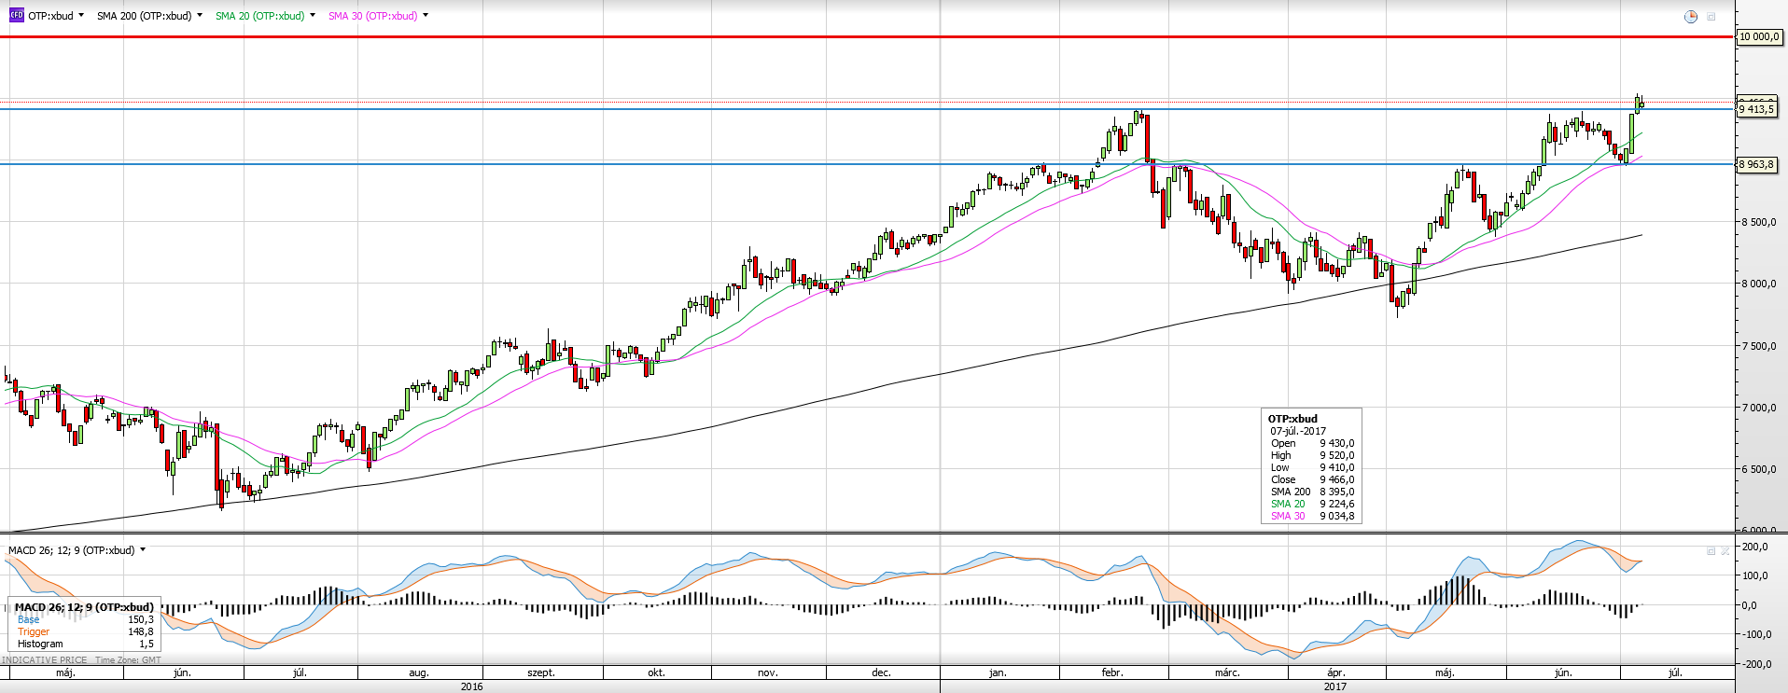This screenshot has width=1788, height=693.
Task: Click the ápr. month label on time axis
Action: [1336, 672]
